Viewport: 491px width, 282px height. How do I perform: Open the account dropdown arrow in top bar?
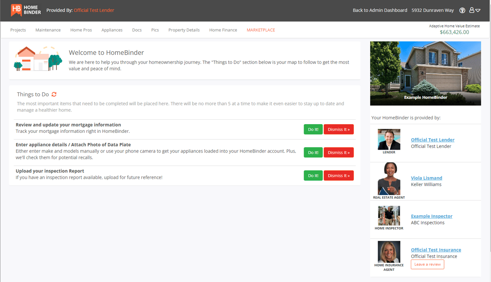point(478,11)
